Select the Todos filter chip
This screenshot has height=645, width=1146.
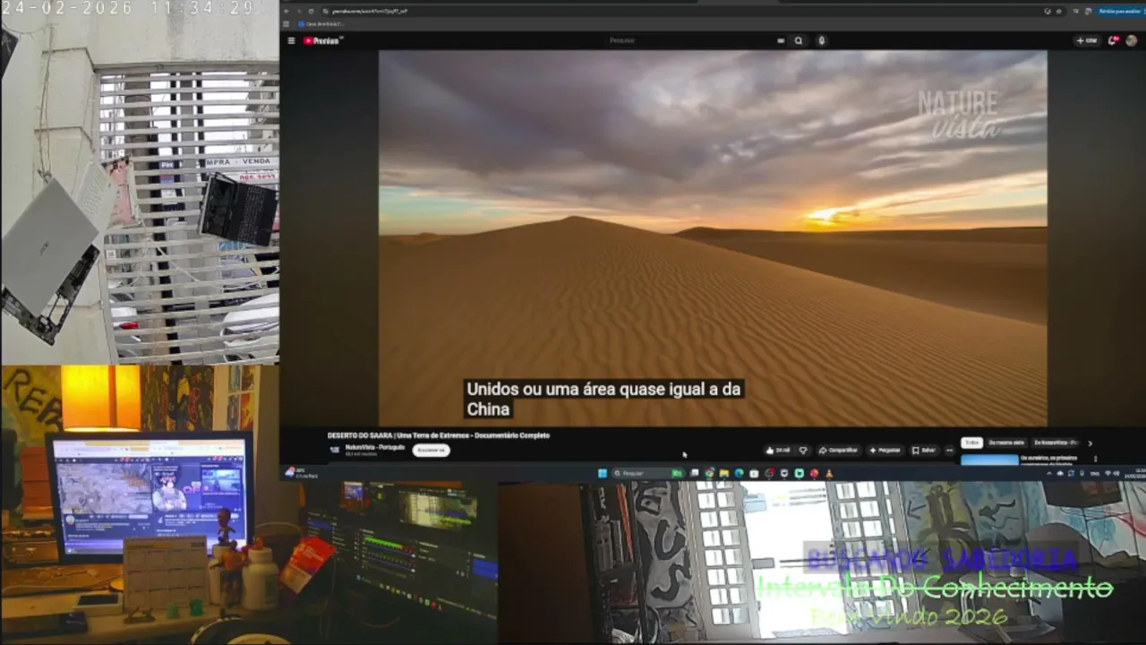coord(972,443)
